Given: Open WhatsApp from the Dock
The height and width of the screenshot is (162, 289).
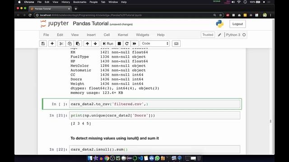Looking at the screenshot, I should [157, 158].
